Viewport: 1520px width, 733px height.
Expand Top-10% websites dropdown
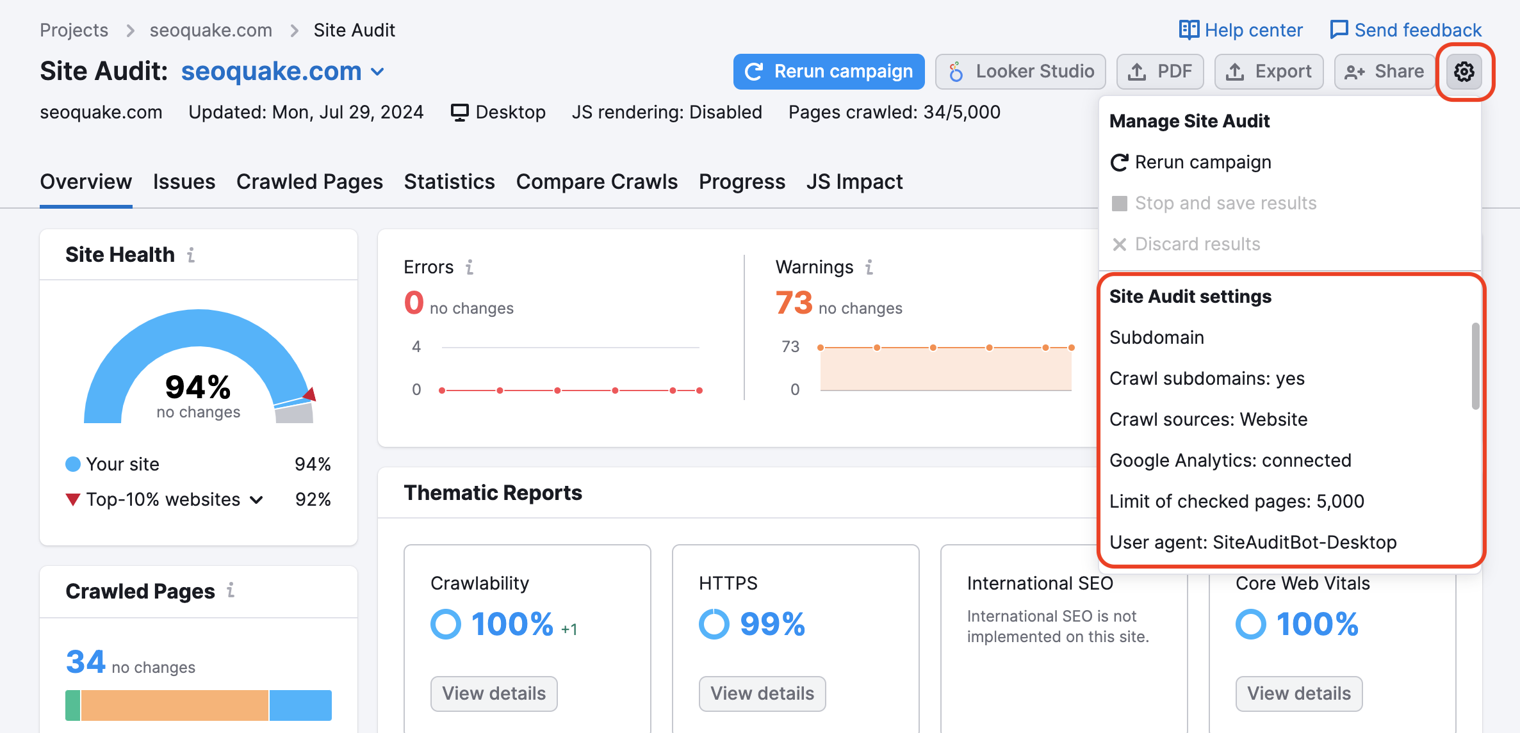[256, 500]
